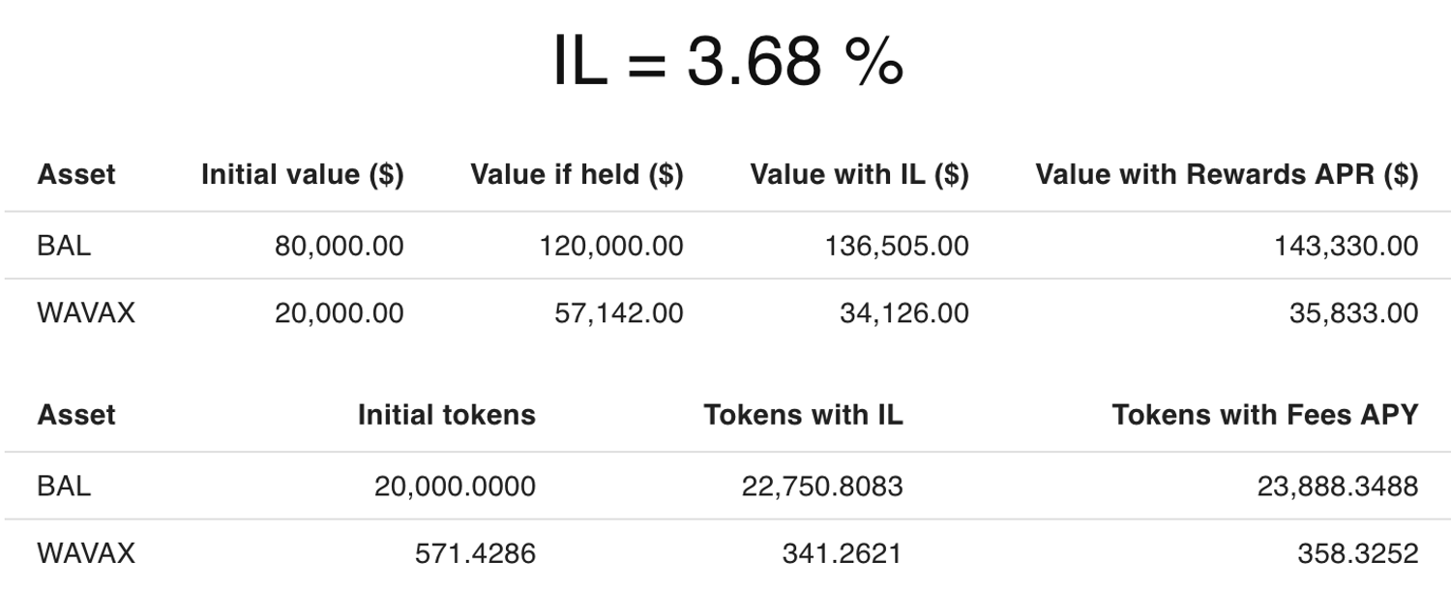Viewport: 1451px width, 591px height.
Task: Click the 34,126.00 WAVAX value cell
Action: click(903, 313)
